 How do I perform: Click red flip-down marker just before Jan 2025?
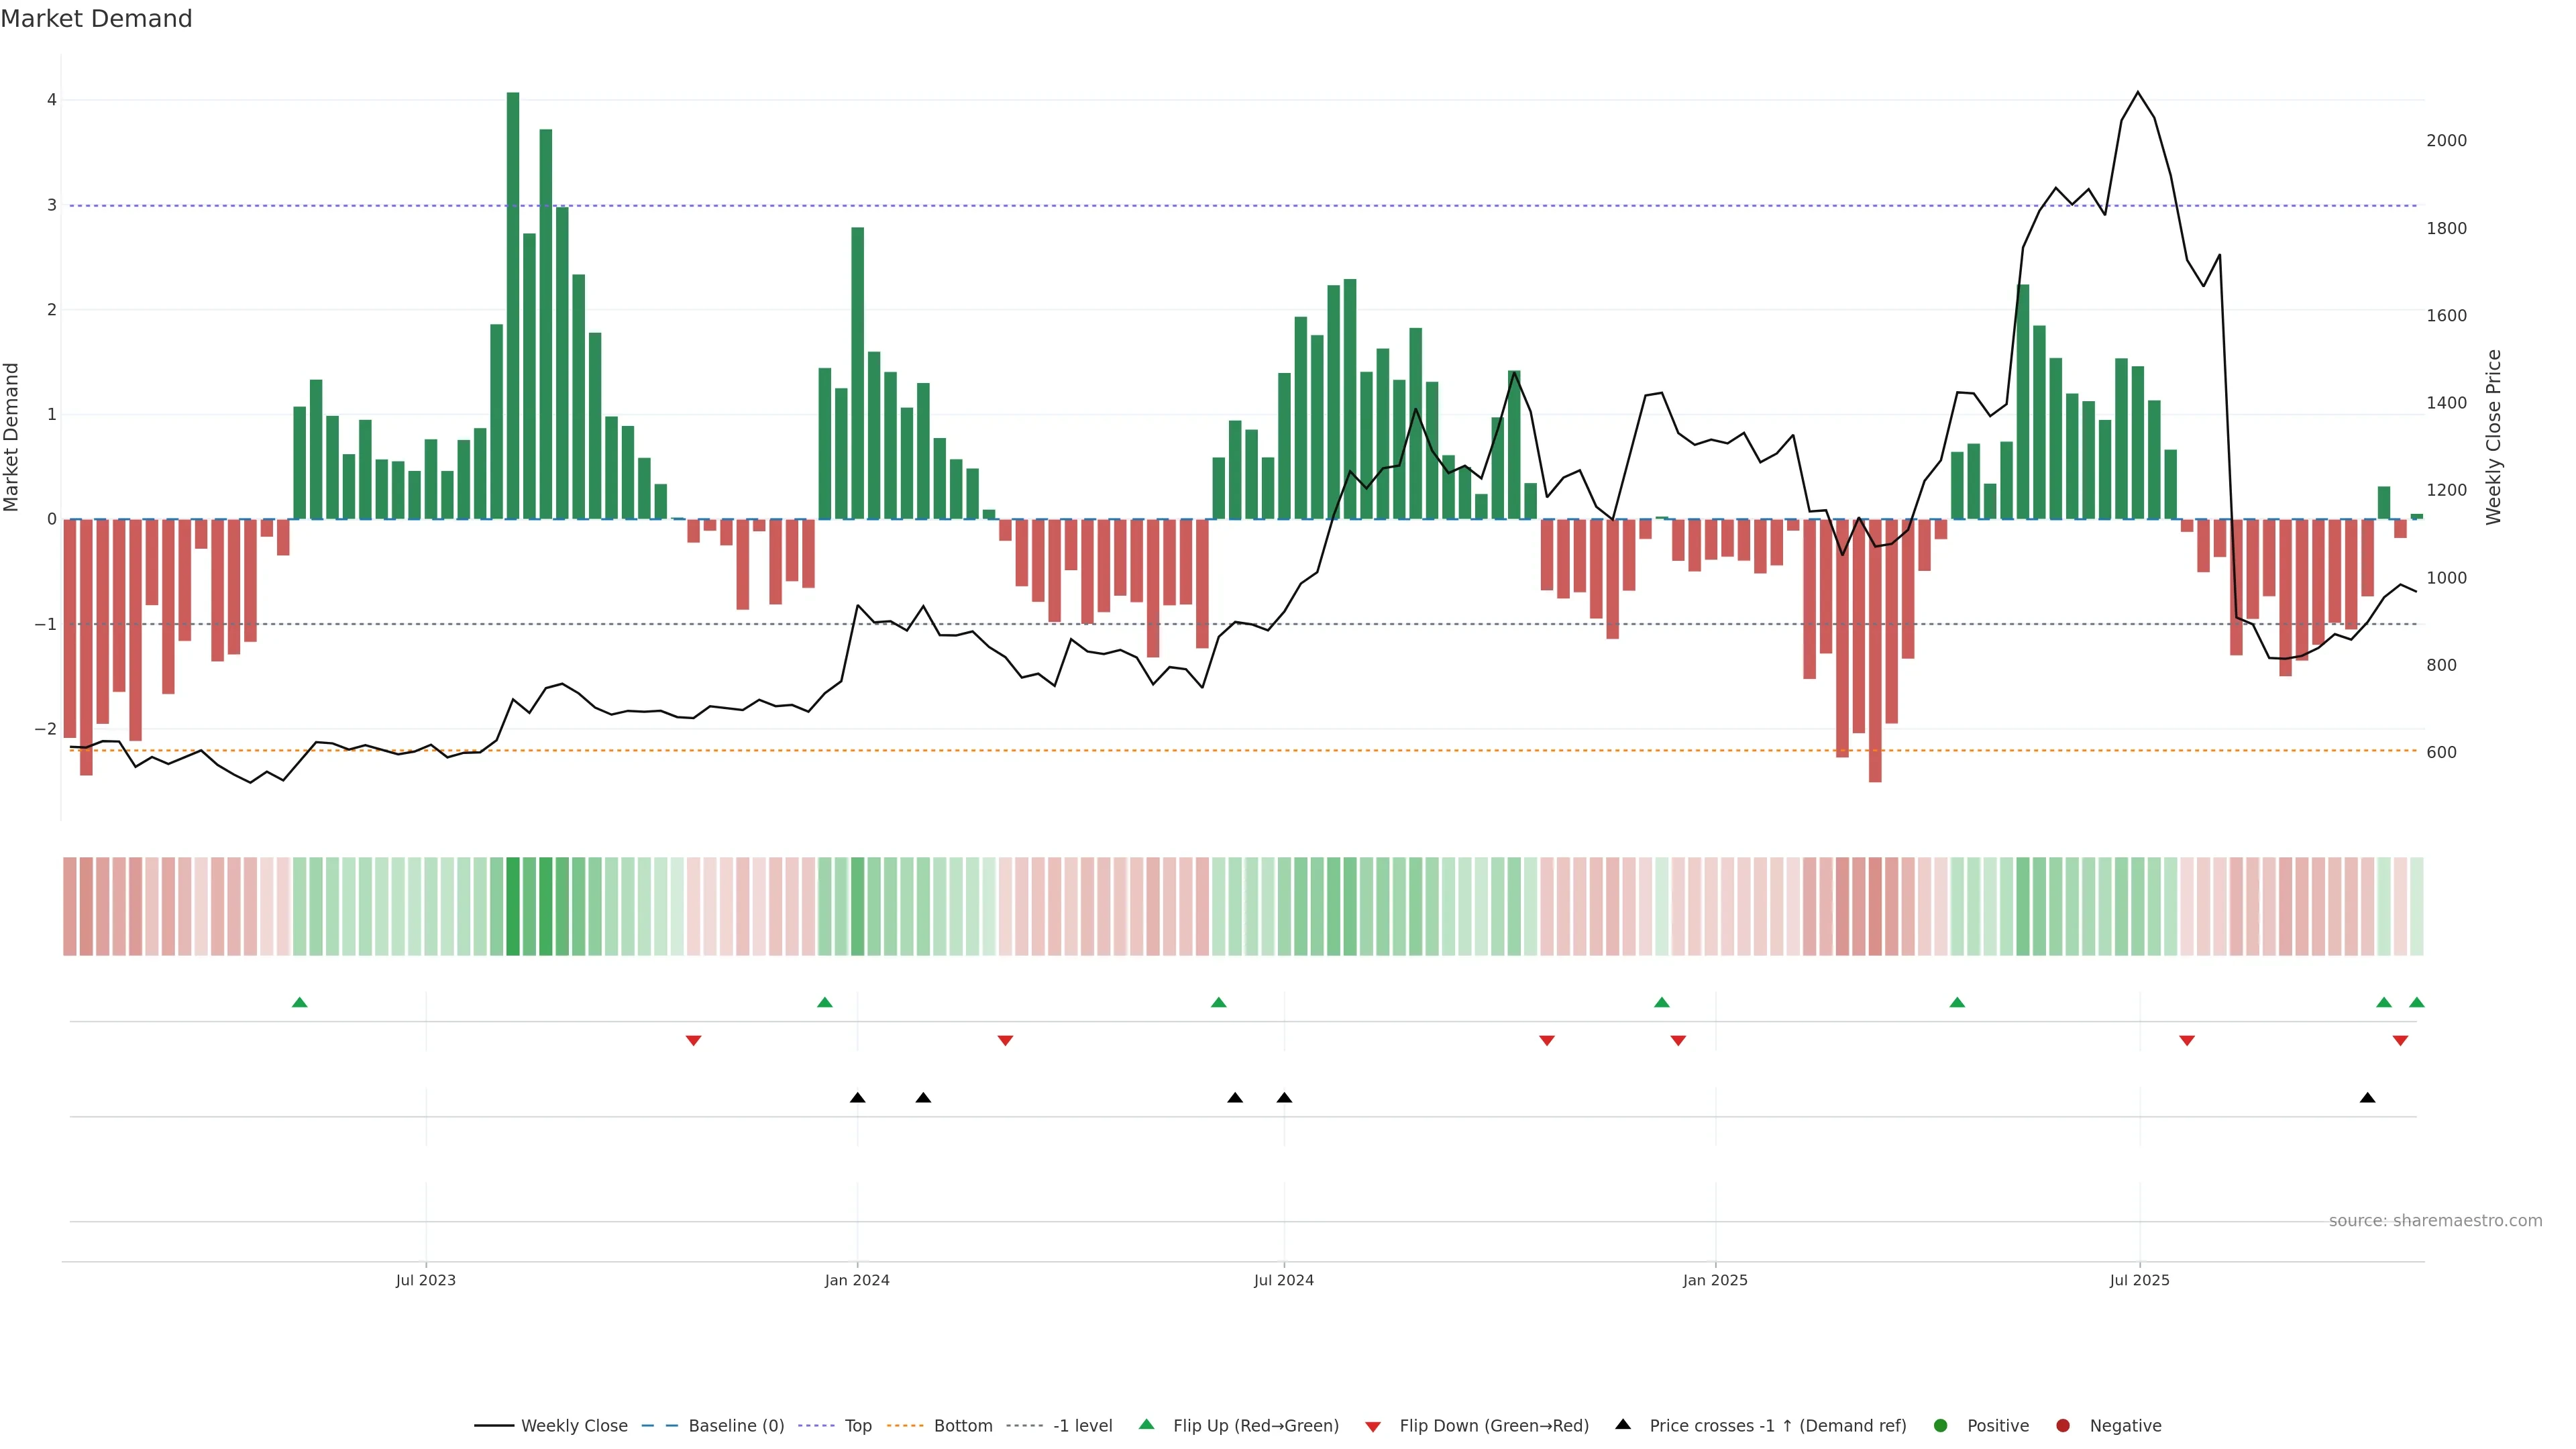coord(1678,1041)
